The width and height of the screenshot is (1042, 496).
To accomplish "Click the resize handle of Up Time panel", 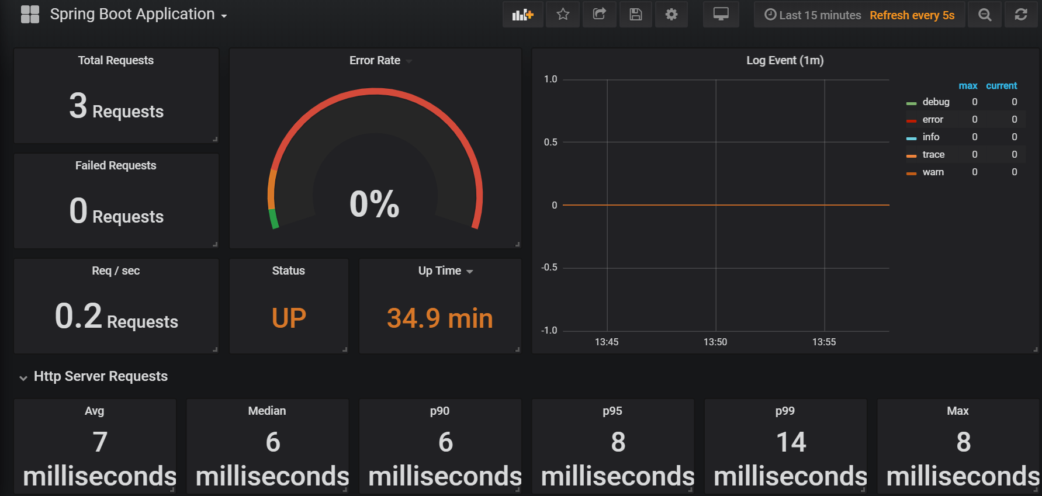I will 517,349.
